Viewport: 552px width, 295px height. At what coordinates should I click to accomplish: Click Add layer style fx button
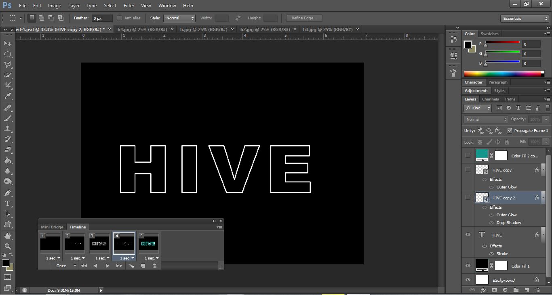coord(484,290)
